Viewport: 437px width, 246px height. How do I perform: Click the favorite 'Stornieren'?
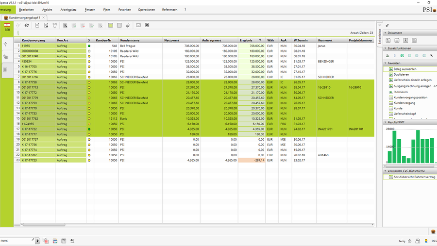point(401,92)
